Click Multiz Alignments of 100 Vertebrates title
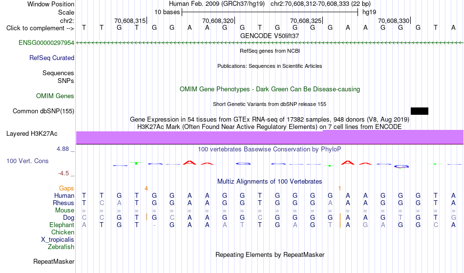The height and width of the screenshot is (273, 464). (270, 182)
